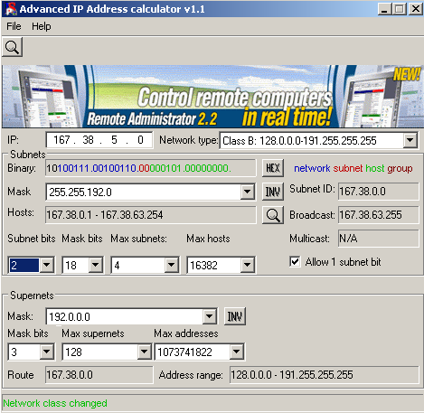Click the dark red group legend word
This screenshot has height=413, width=424.
[400, 169]
